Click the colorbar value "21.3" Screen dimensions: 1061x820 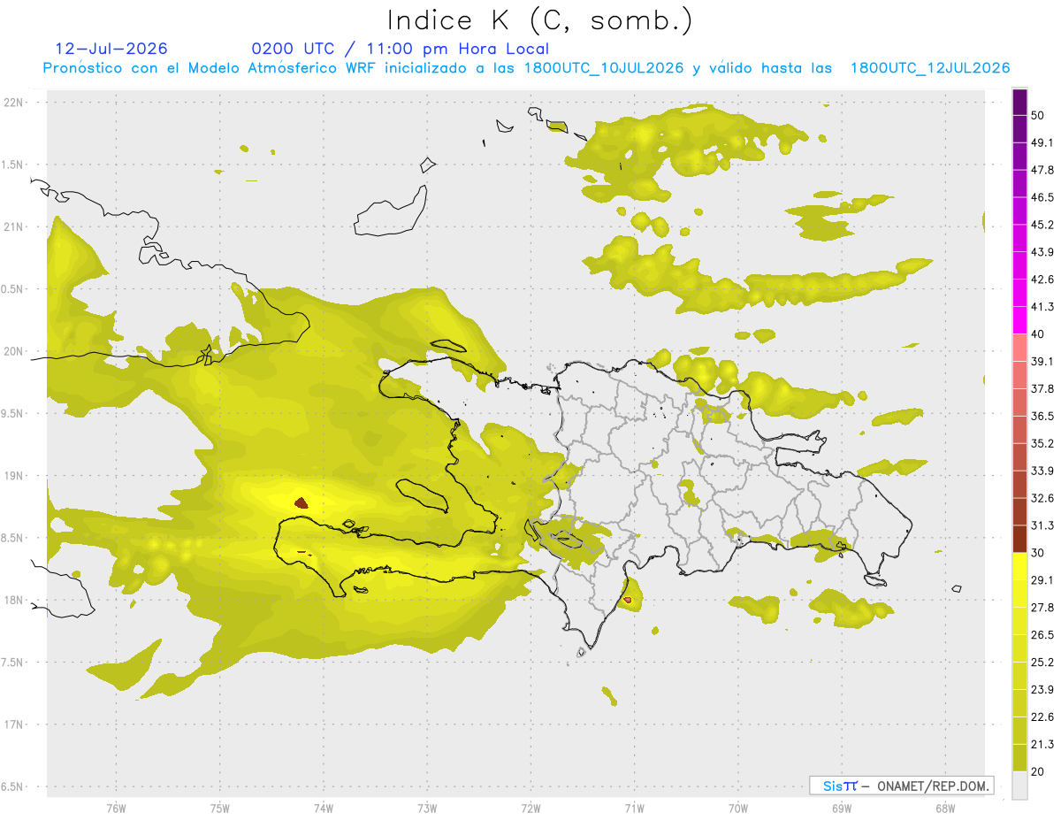click(1042, 745)
